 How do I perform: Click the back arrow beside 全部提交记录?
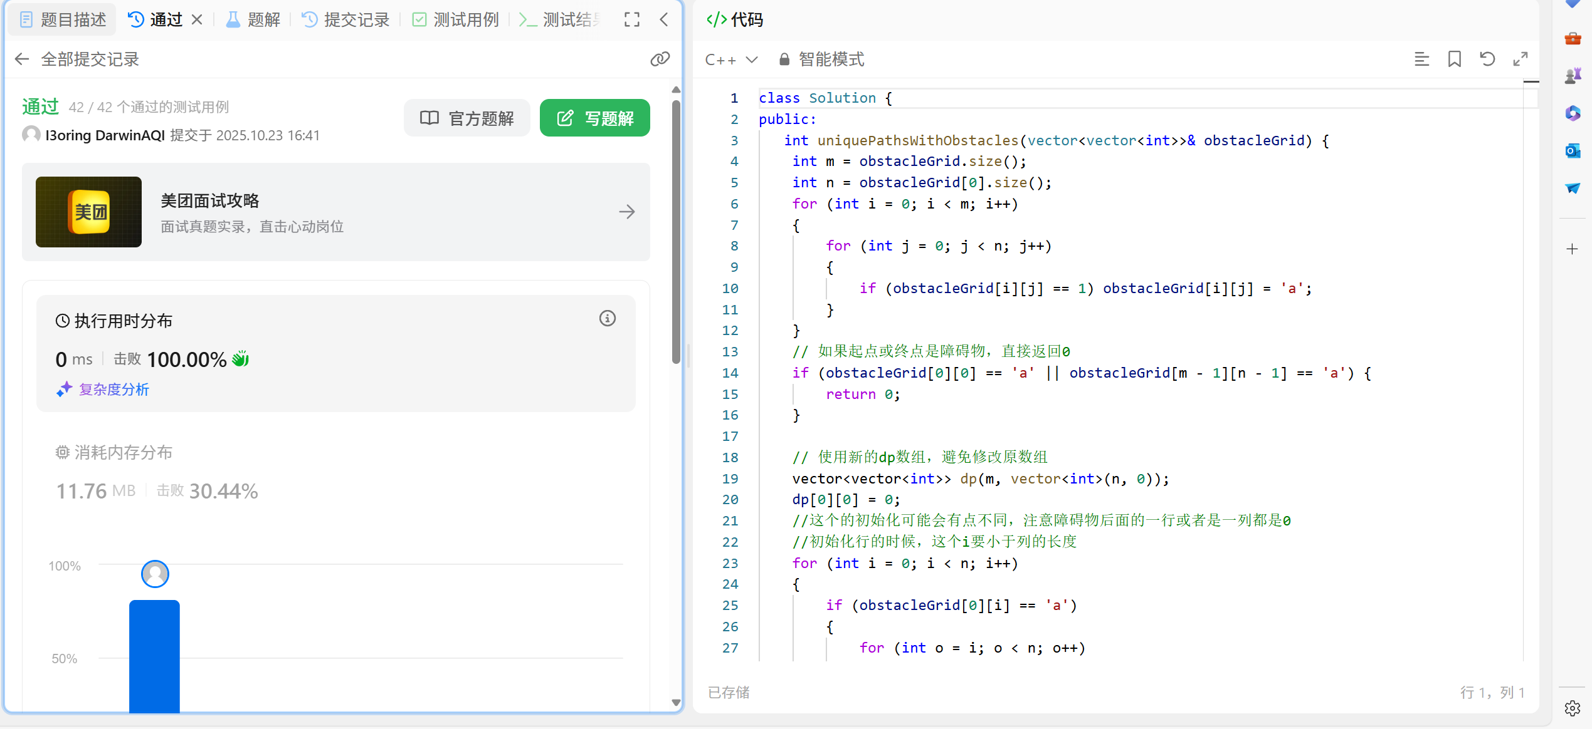pos(22,59)
